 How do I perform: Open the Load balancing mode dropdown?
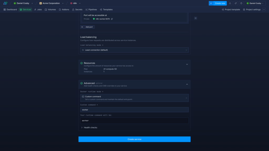(x=134, y=50)
